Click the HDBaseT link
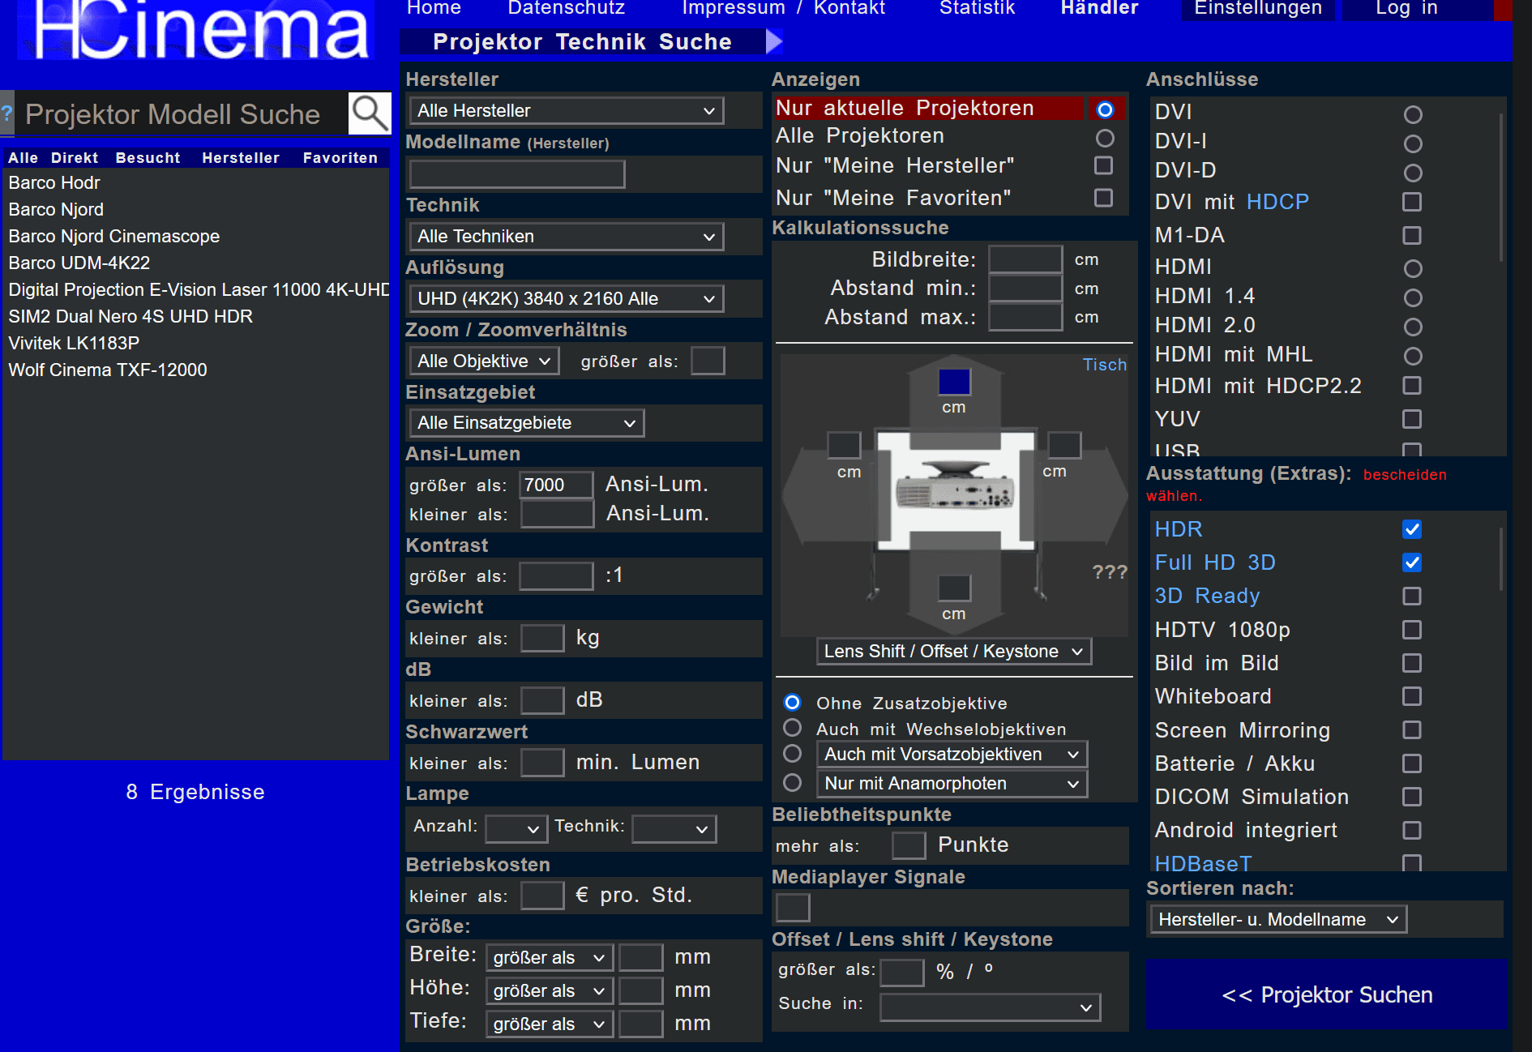This screenshot has height=1052, width=1532. 1203,864
